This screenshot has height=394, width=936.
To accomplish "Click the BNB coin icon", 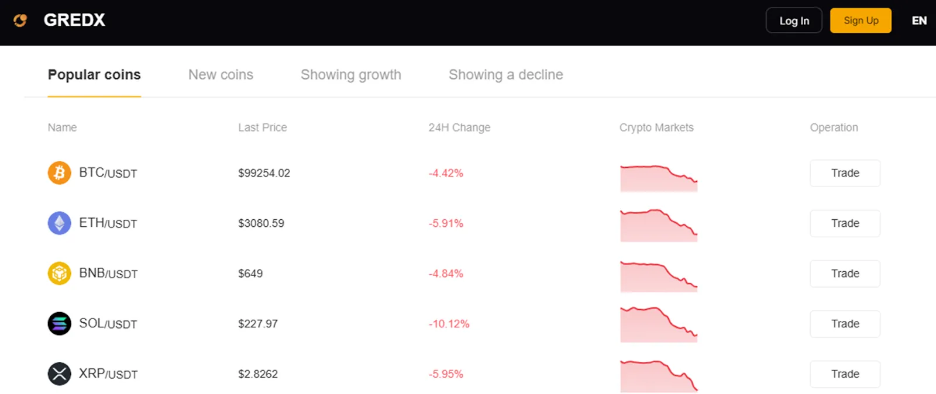I will point(59,274).
